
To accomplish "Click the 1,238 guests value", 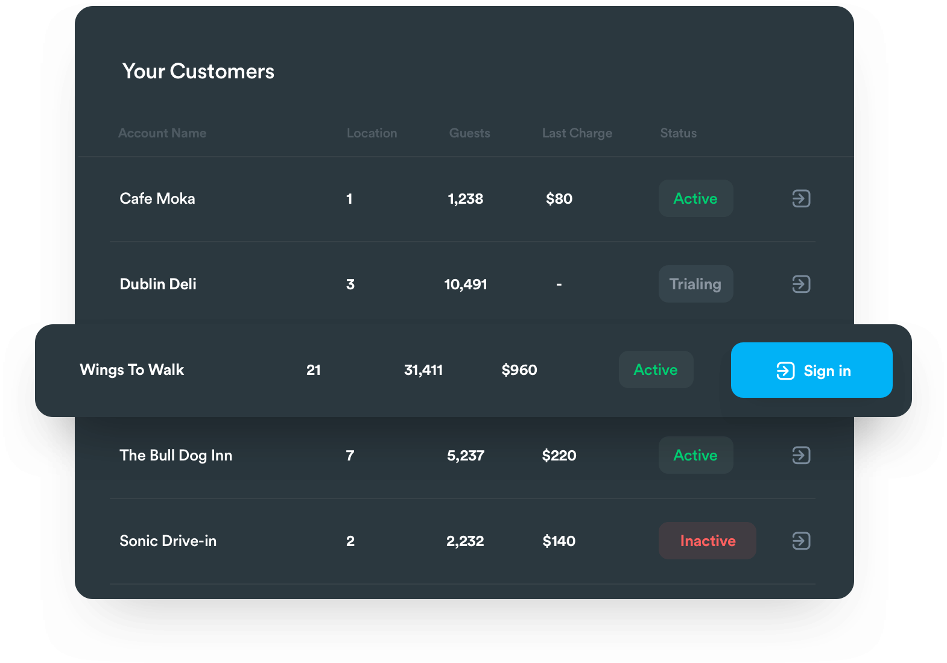I will pos(465,199).
